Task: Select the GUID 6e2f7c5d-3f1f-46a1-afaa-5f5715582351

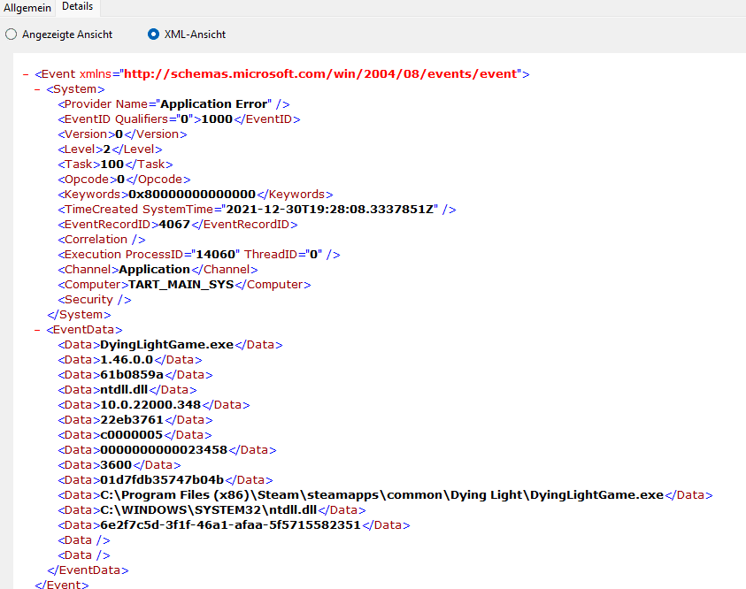Action: (231, 525)
